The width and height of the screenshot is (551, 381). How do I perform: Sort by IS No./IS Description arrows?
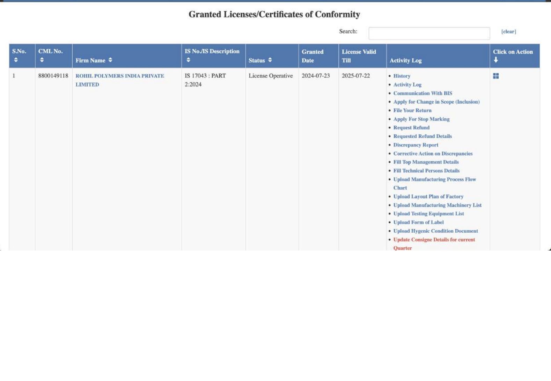[x=188, y=60]
